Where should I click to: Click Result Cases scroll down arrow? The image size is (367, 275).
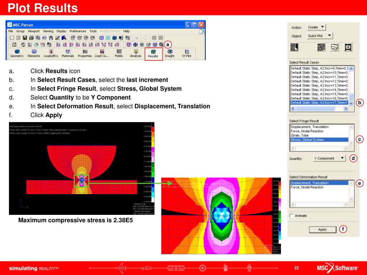(351, 103)
